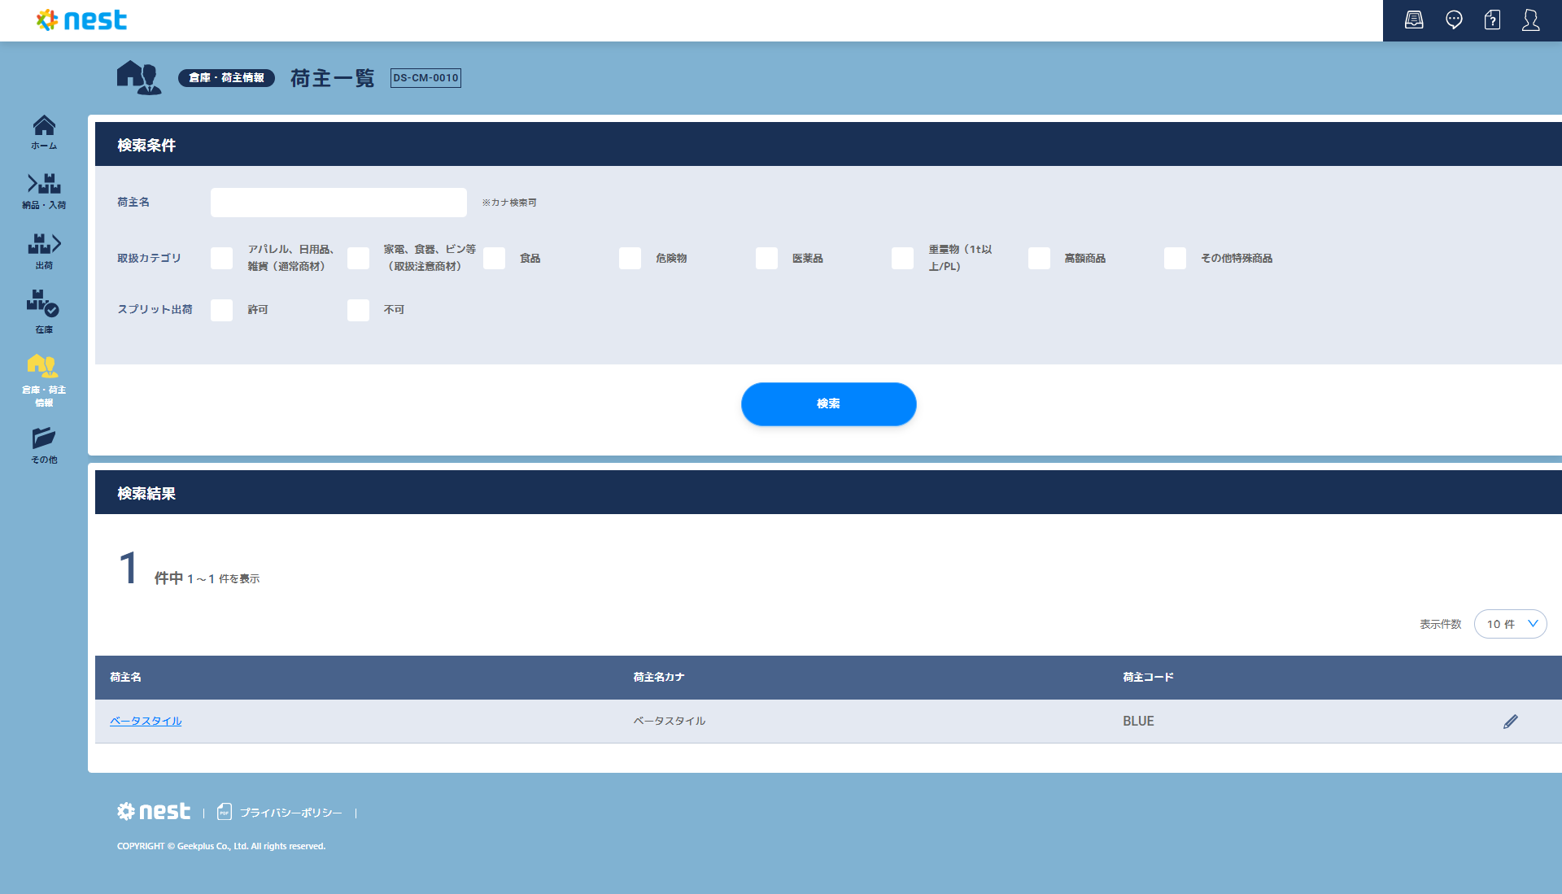The height and width of the screenshot is (894, 1562).
Task: Click the pencil edit icon for ベータスタイル
Action: pos(1510,722)
